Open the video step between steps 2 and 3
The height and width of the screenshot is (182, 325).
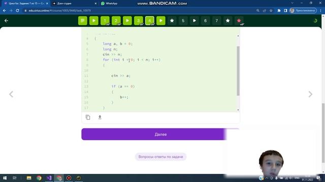point(127,21)
